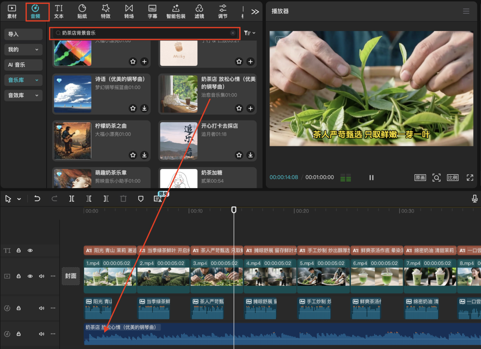481x349 pixels.
Task: Click the 比例 aspect ratio button
Action: 452,177
